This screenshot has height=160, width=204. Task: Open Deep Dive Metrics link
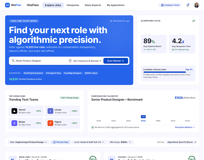185,127
